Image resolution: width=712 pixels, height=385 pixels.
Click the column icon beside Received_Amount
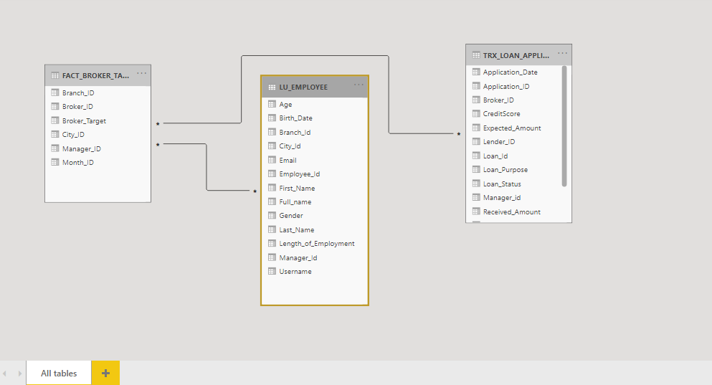coord(476,211)
